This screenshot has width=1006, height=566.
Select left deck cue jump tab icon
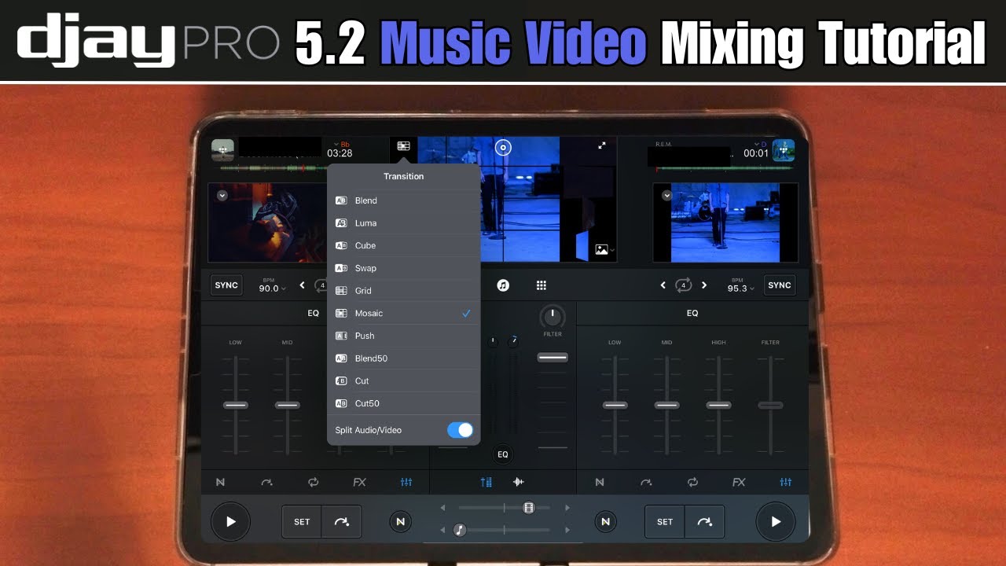pos(266,482)
